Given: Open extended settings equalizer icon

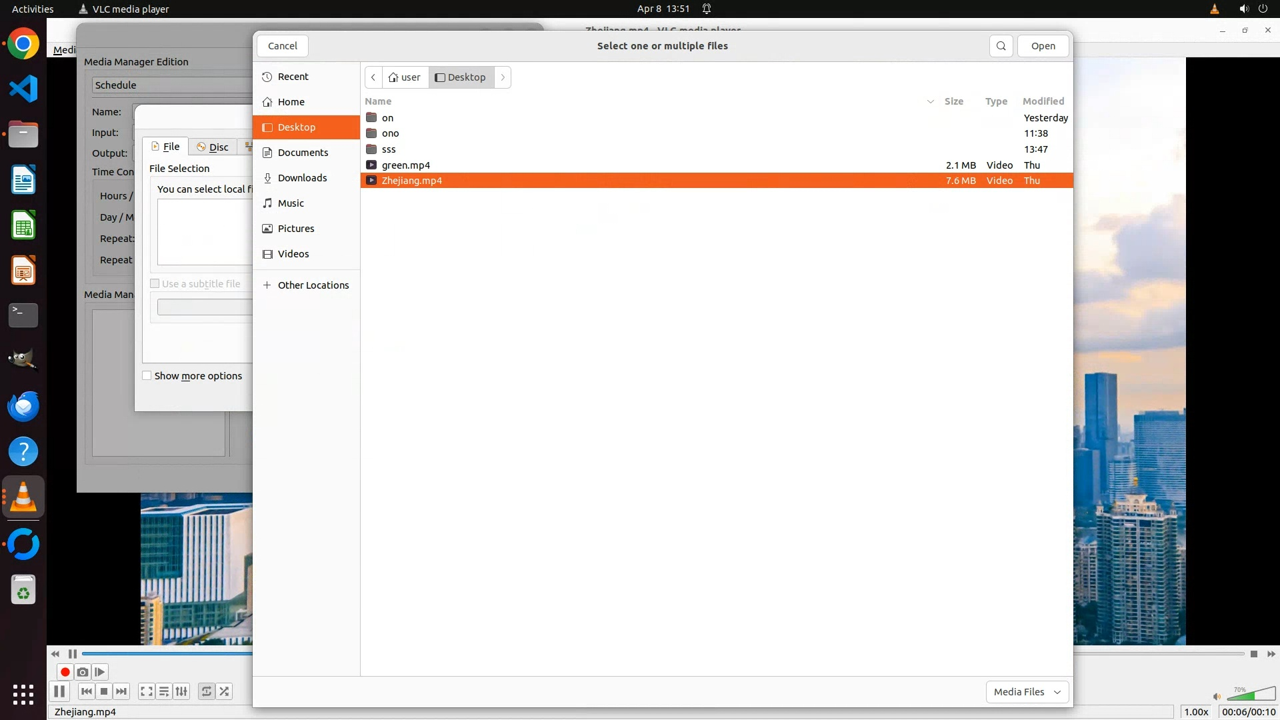Looking at the screenshot, I should (x=181, y=691).
